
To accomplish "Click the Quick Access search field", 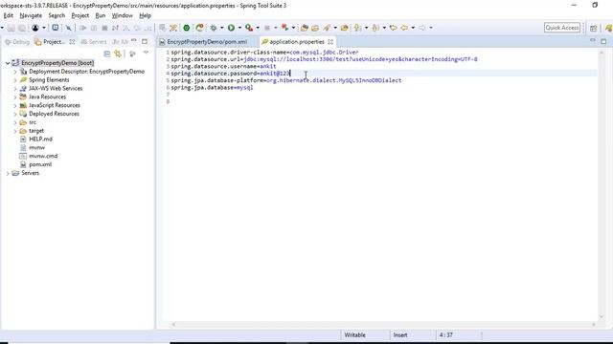I will [x=562, y=28].
